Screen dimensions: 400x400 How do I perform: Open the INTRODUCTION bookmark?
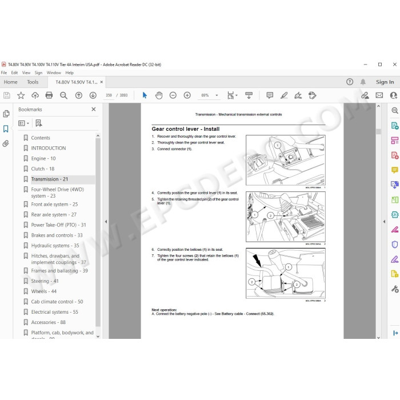[x=49, y=148]
